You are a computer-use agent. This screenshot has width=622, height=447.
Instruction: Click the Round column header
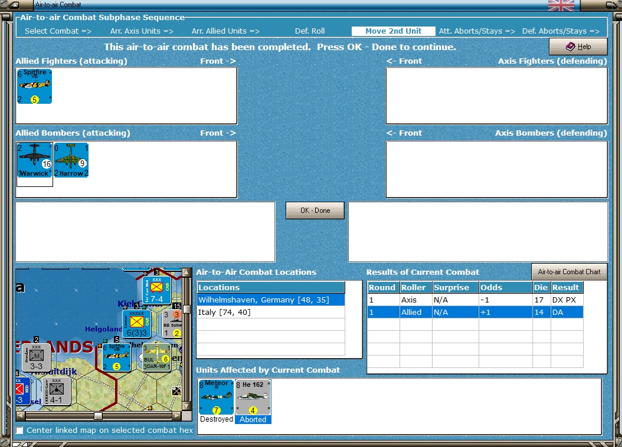click(383, 287)
